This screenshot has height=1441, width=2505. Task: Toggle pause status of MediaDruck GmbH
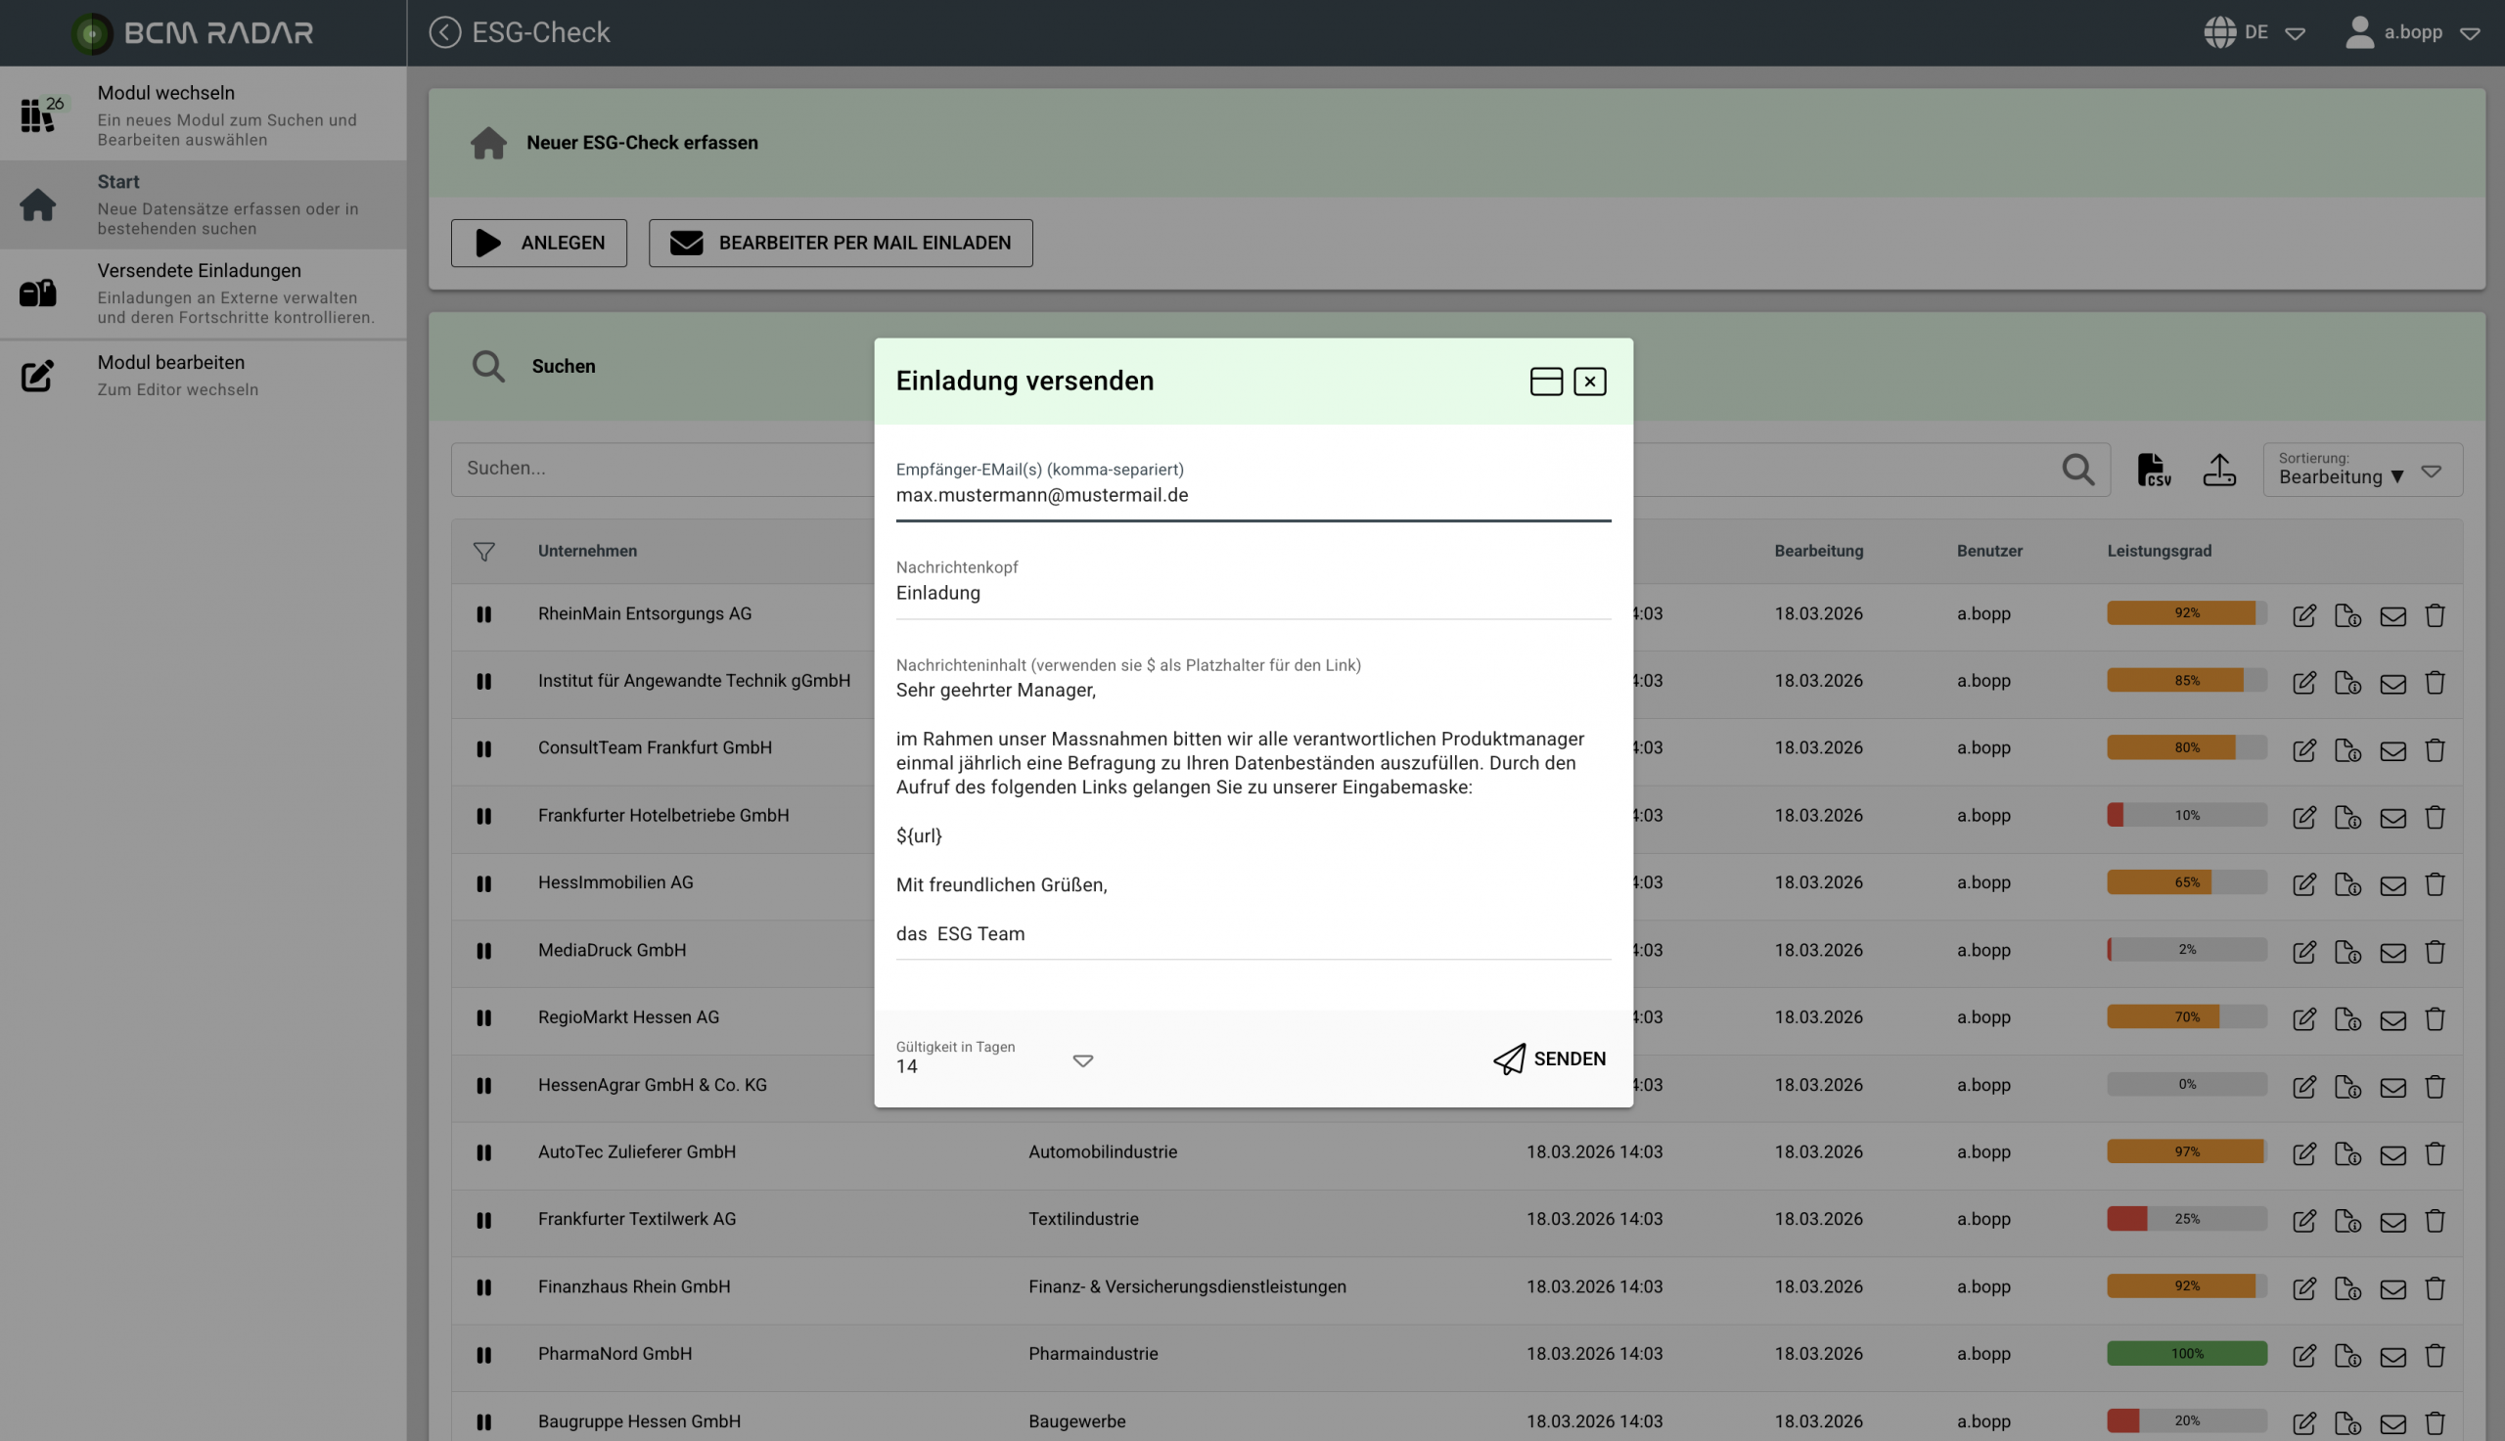484,950
